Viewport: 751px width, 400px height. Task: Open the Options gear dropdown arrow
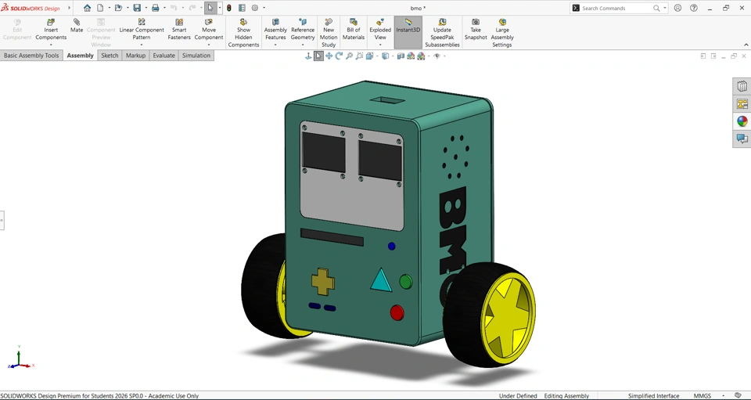tap(264, 8)
